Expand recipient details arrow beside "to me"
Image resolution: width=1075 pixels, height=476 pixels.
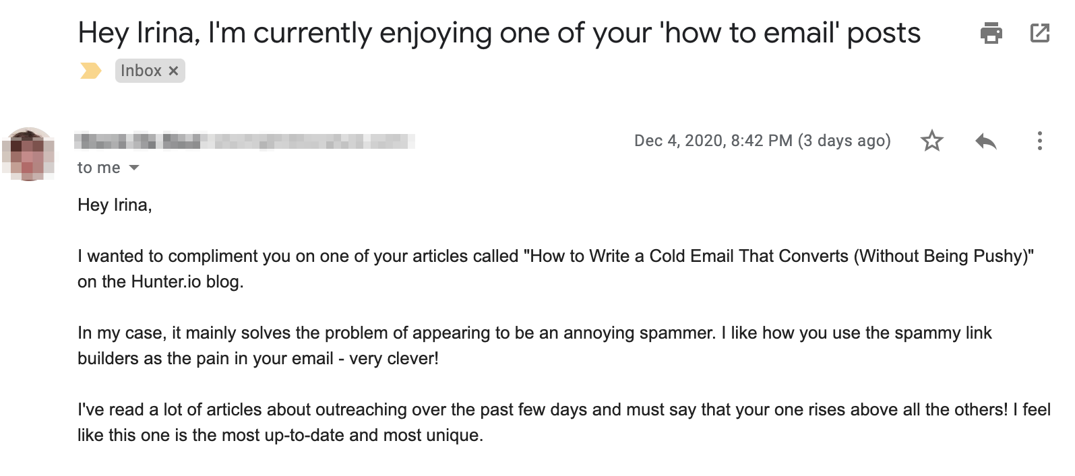coord(134,168)
